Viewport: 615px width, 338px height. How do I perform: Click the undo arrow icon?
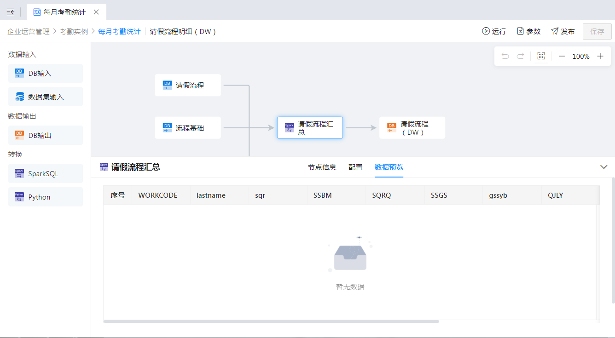(x=505, y=56)
